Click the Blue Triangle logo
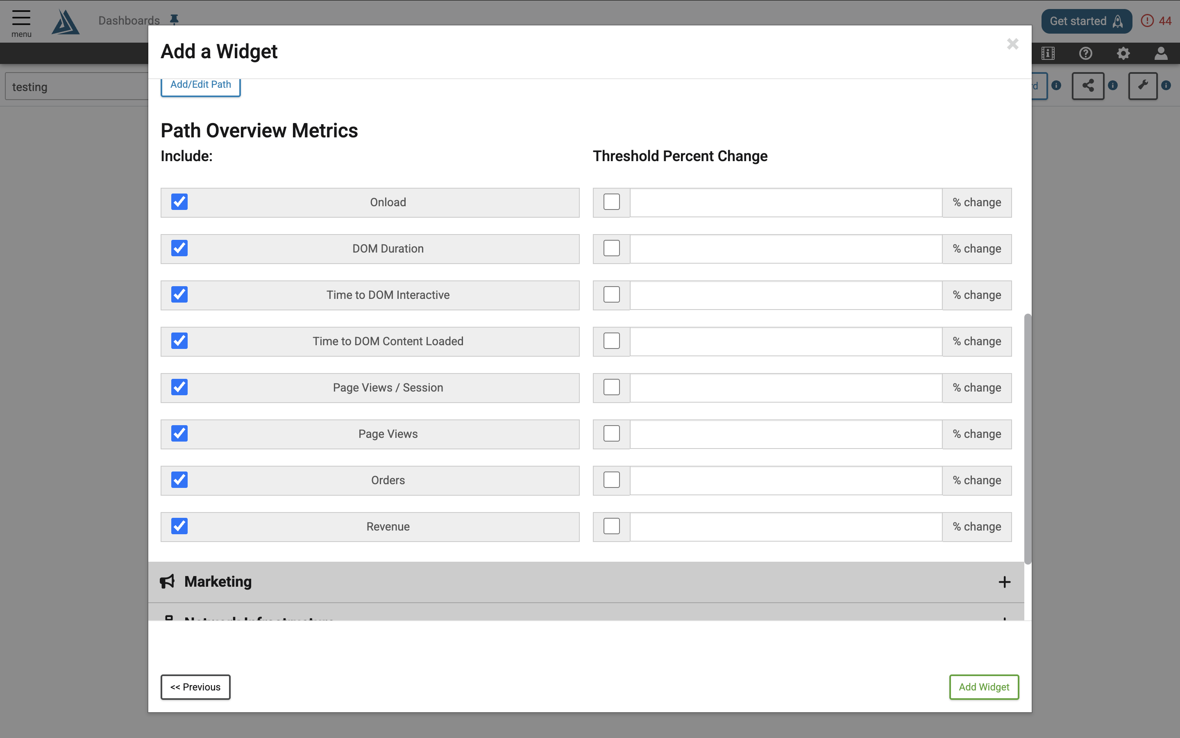 [x=65, y=22]
